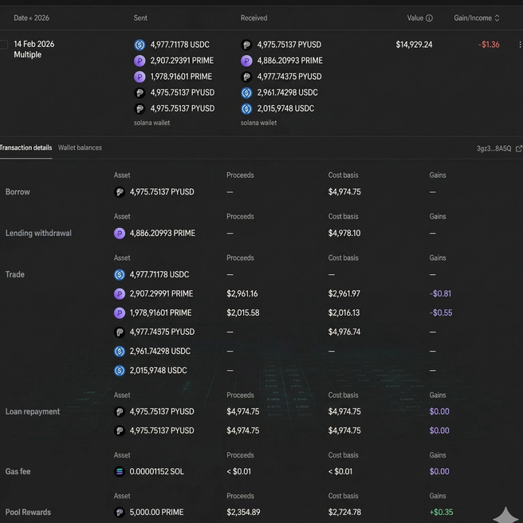Click the $14,929.24 transaction value
The image size is (523, 523).
414,45
